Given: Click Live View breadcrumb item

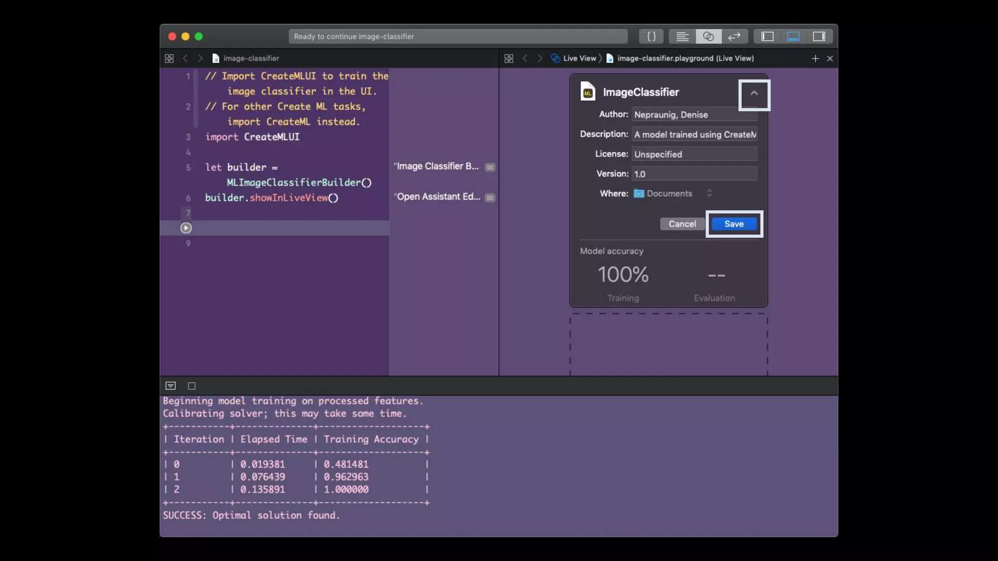Looking at the screenshot, I should pos(579,58).
